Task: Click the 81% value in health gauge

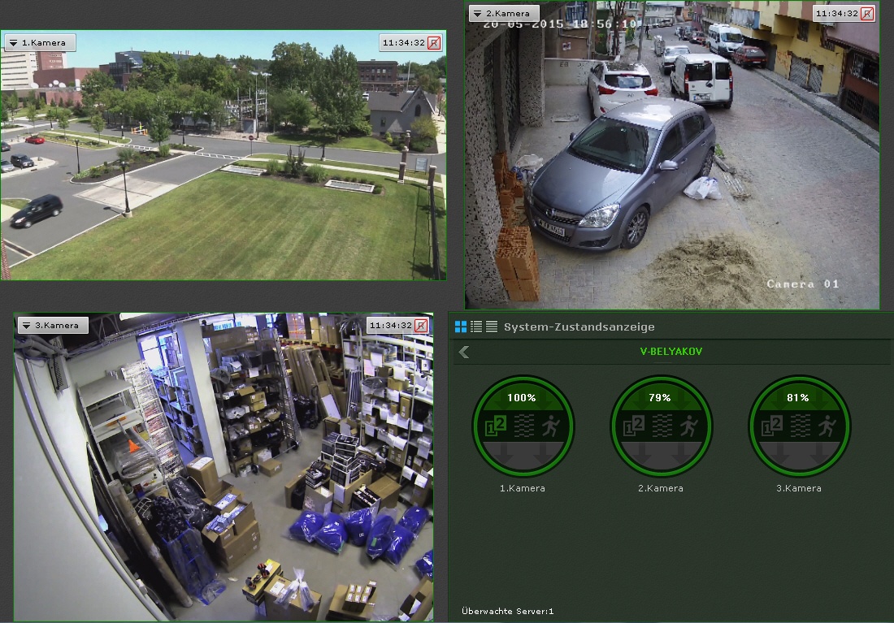Action: pyautogui.click(x=797, y=398)
